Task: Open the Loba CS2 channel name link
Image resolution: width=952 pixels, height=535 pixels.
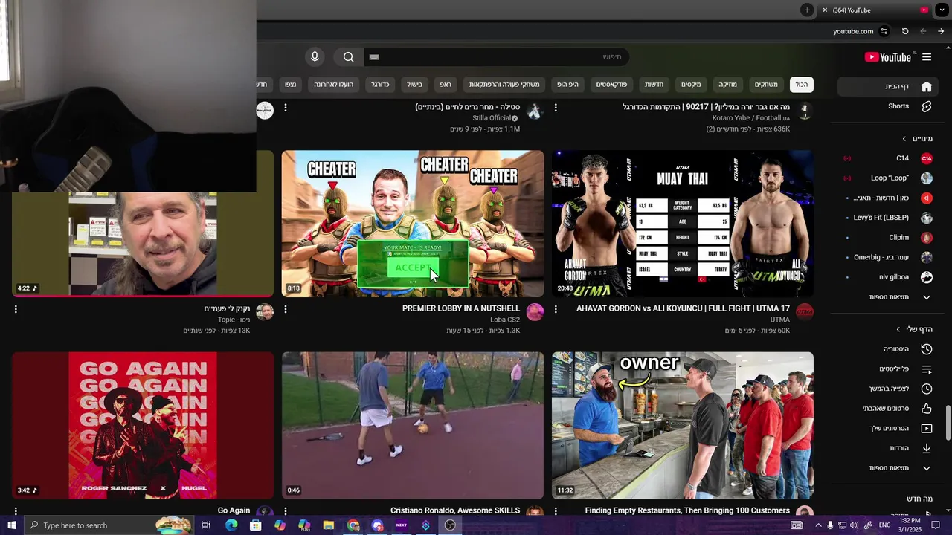Action: pyautogui.click(x=505, y=320)
